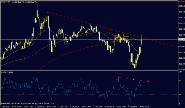Click the 133.225 price axis label
The height and width of the screenshot is (108, 185).
[x=182, y=23]
